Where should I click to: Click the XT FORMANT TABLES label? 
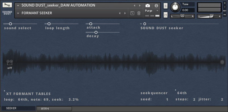(x=28, y=94)
